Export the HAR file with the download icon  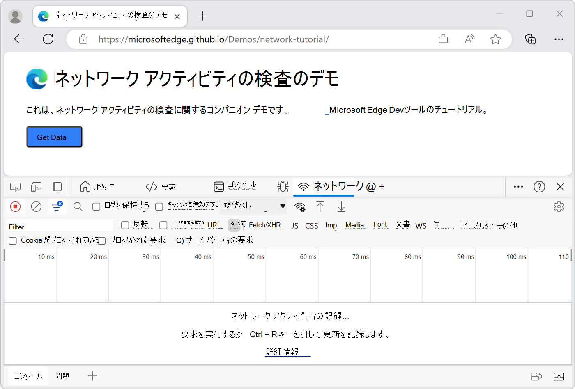(341, 207)
